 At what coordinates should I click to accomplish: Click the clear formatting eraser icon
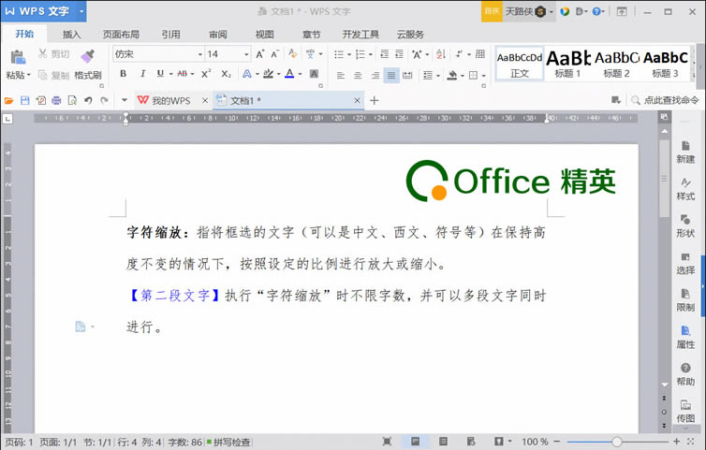coord(293,54)
